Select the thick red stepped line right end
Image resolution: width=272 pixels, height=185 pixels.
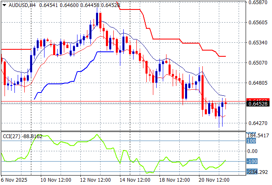225,56
